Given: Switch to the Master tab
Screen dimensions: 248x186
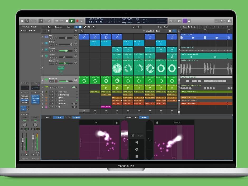Looking at the screenshot, I should coord(58,117).
